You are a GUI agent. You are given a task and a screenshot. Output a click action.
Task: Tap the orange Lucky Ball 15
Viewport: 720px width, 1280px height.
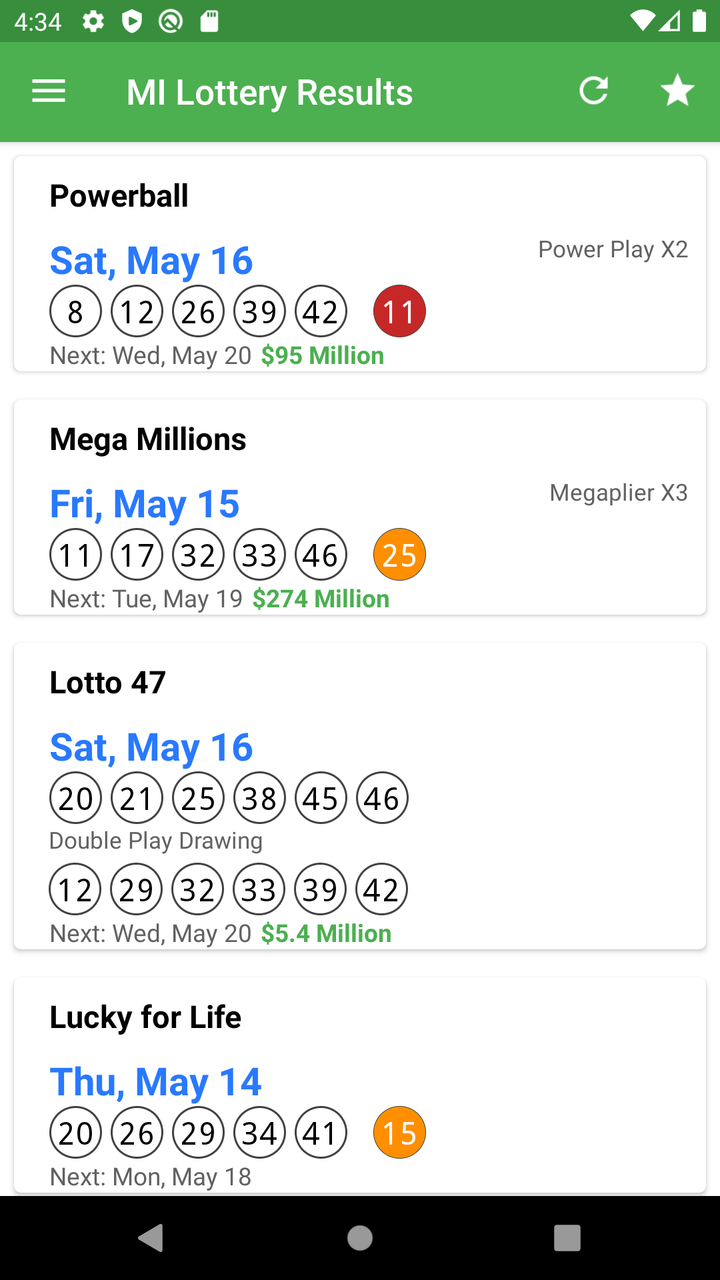(399, 1133)
